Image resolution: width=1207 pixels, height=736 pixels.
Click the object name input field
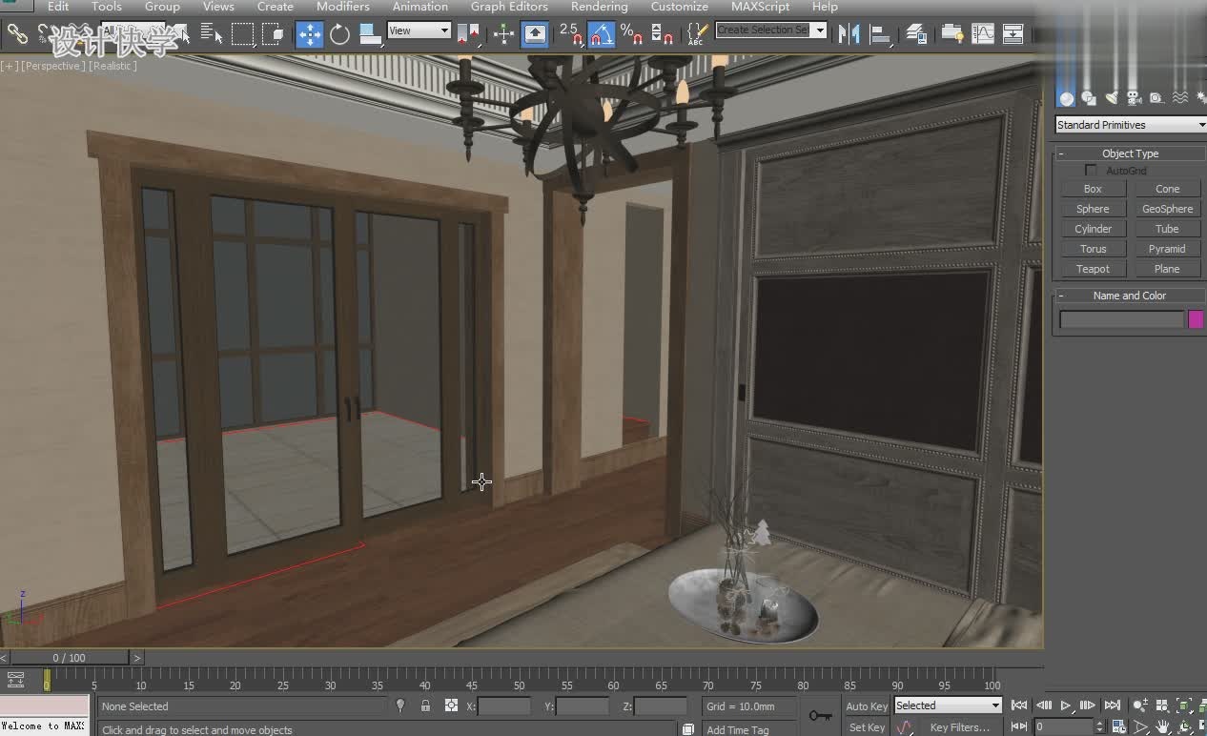[1122, 320]
